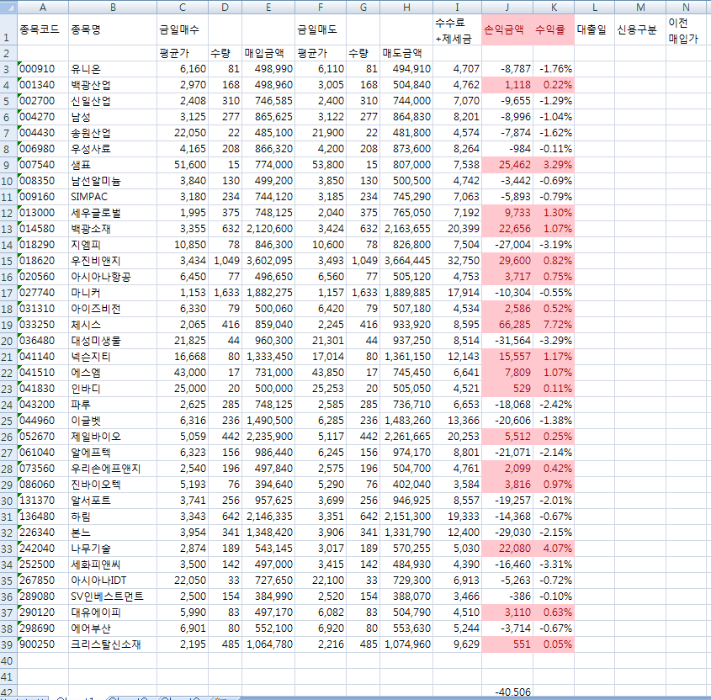Click the 대출일 header cell
The width and height of the screenshot is (711, 700).
[595, 29]
